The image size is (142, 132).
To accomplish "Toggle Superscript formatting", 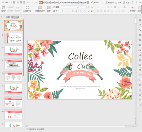I will click(81, 11).
